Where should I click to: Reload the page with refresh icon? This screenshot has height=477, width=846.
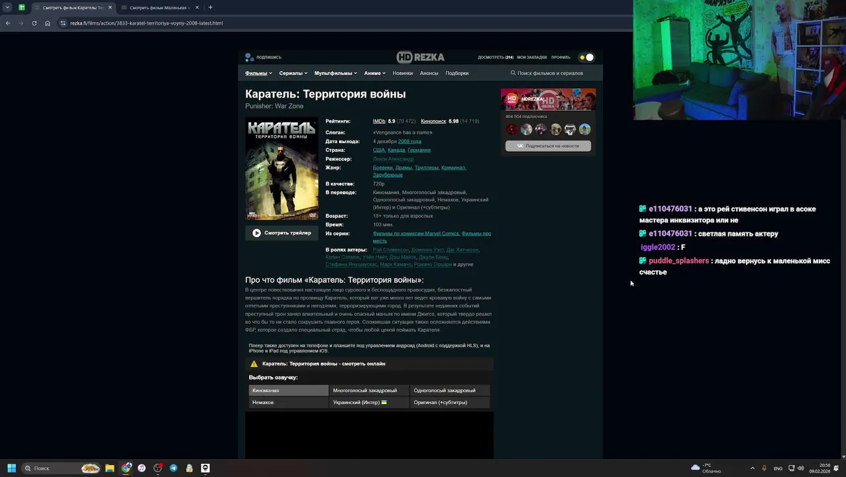click(x=34, y=23)
